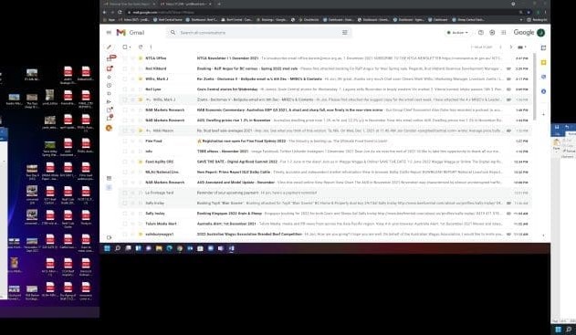The height and width of the screenshot is (335, 576).
Task: Click the Compose pencil icon
Action: [109, 47]
